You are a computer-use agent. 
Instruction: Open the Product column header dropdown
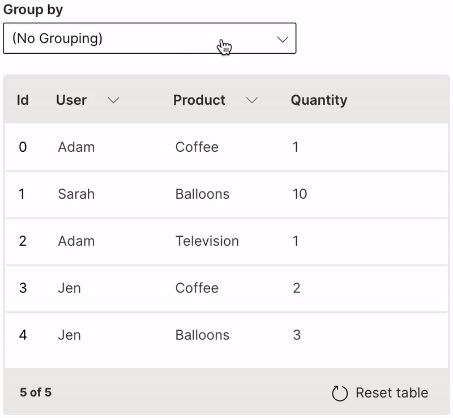click(253, 100)
